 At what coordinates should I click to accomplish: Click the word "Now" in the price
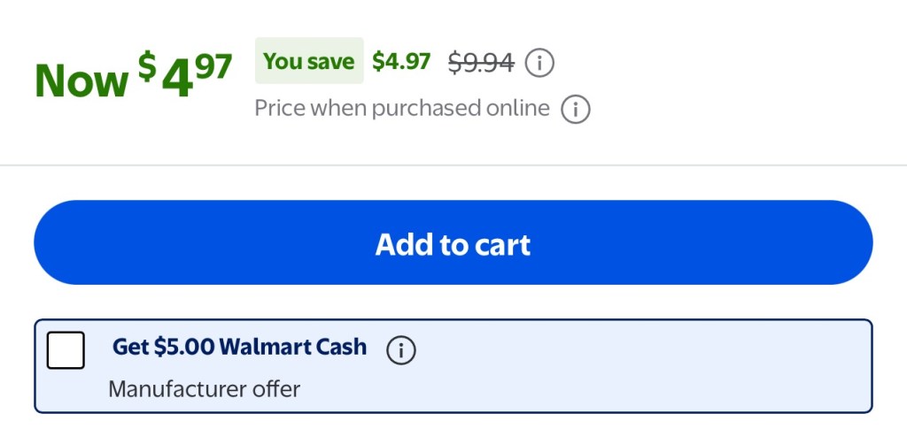pyautogui.click(x=81, y=80)
